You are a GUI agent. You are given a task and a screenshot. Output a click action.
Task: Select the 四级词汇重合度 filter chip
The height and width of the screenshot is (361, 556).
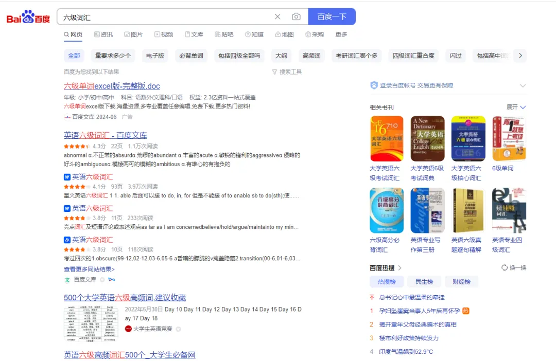coord(413,56)
